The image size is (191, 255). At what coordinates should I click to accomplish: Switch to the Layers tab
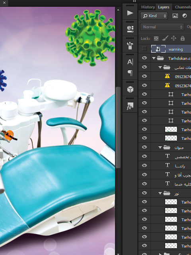[164, 7]
